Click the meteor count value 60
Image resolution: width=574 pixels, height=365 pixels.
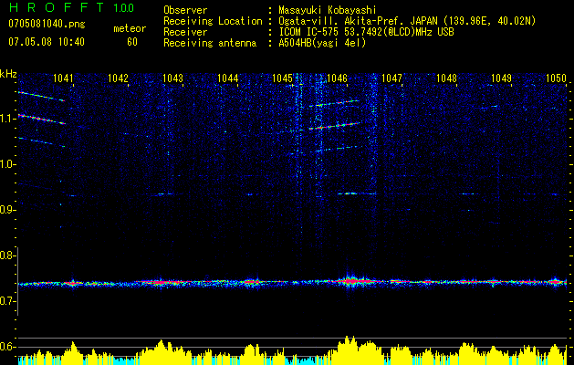click(132, 42)
